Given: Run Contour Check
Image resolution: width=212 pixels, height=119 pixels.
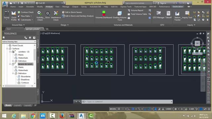Looking at the screenshot, I should pyautogui.click(x=26, y=12).
